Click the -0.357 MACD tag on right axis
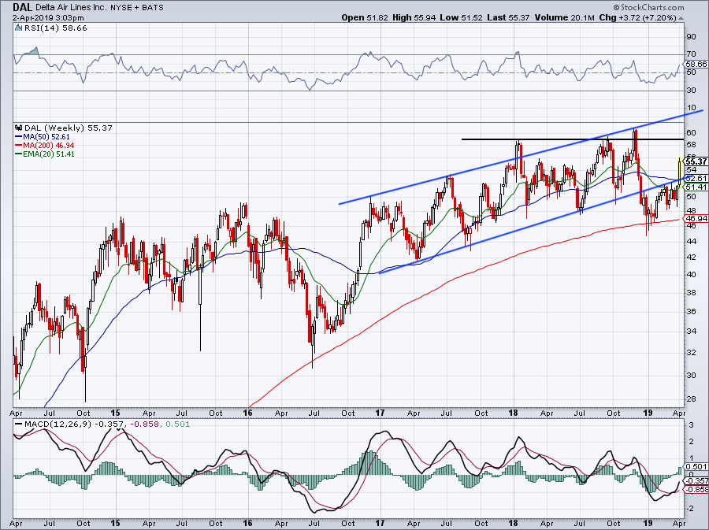Viewport: 709px width, 530px height. coord(696,480)
